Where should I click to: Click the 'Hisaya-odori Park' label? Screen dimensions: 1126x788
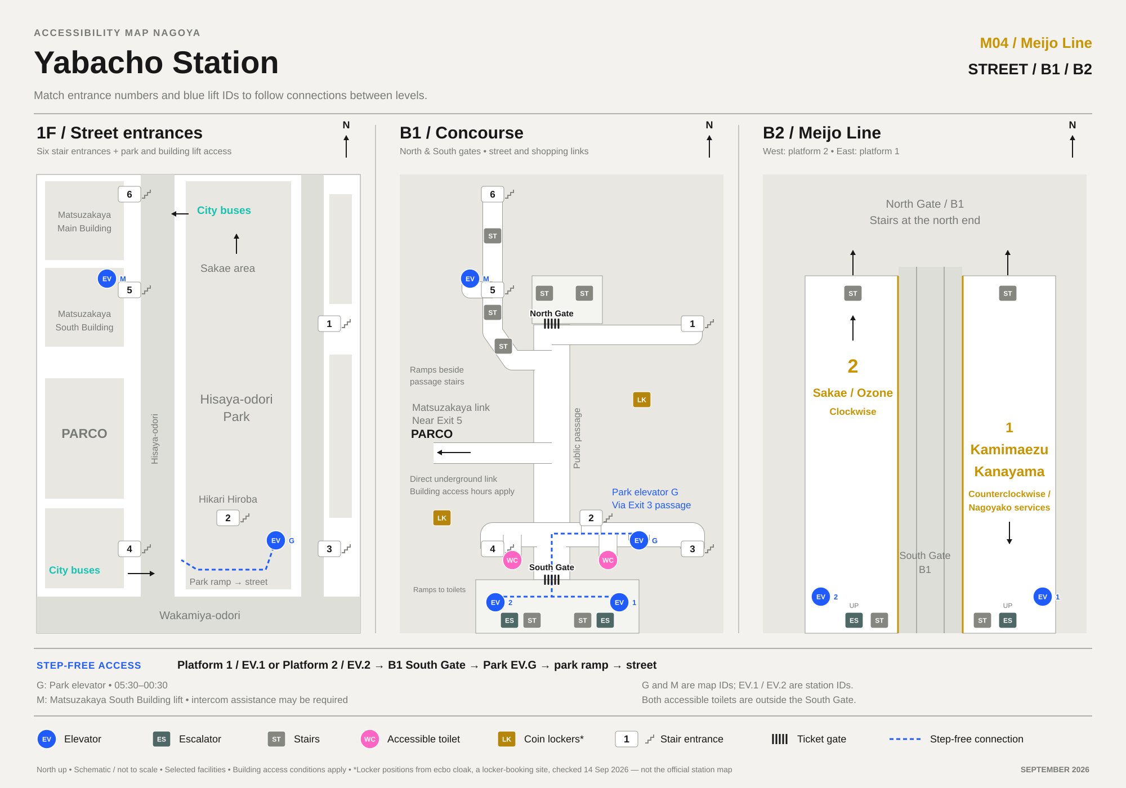236,408
